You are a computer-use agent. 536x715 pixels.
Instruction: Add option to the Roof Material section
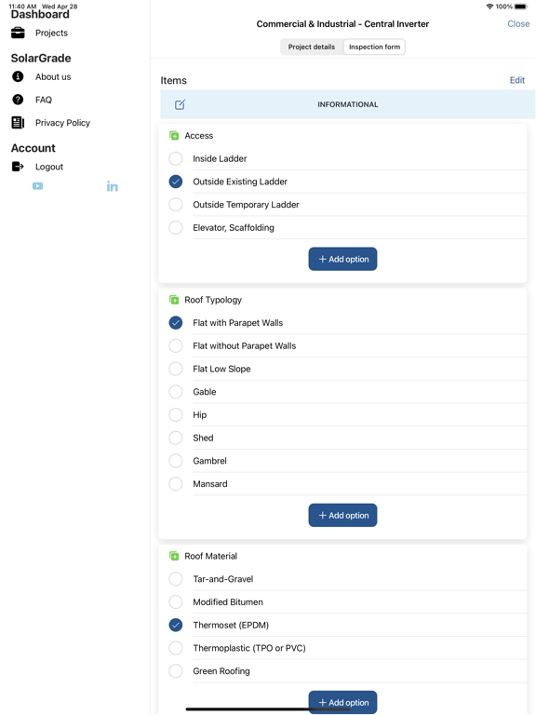coord(342,702)
